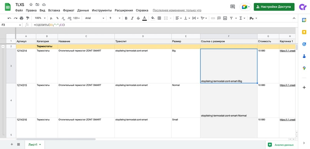Open the font size 9 dropdown

pyautogui.click(x=115, y=18)
